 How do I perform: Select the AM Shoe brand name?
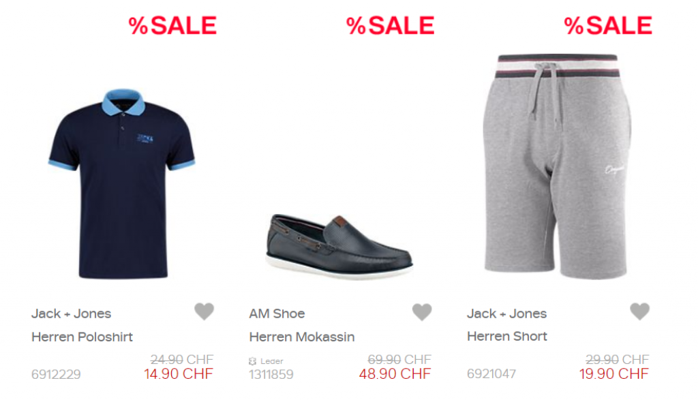point(277,313)
